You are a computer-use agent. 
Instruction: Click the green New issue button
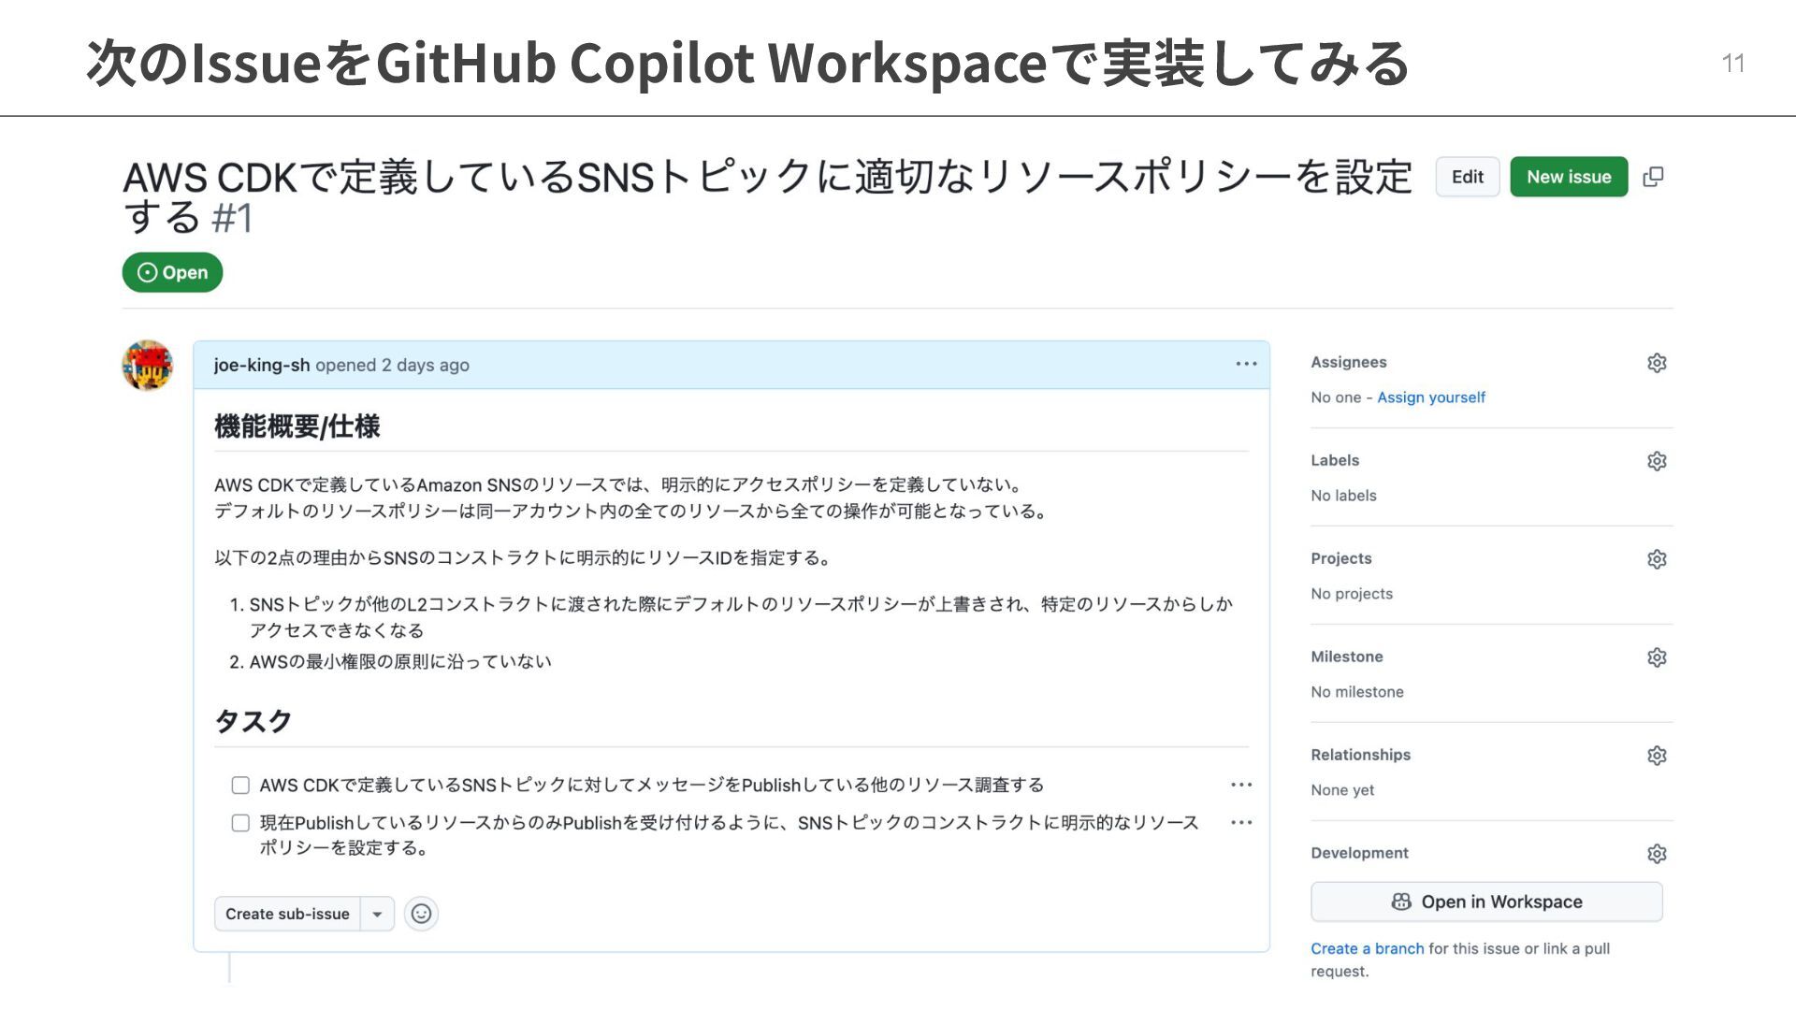pos(1569,177)
